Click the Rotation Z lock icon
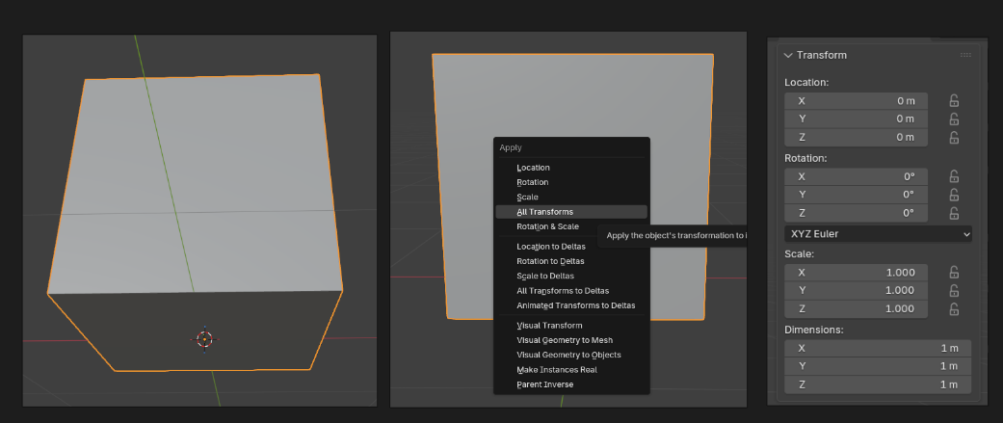 point(954,213)
